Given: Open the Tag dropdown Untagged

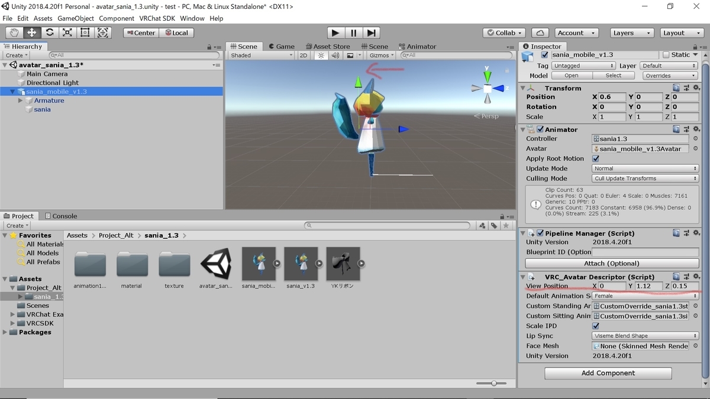Looking at the screenshot, I should [582, 66].
